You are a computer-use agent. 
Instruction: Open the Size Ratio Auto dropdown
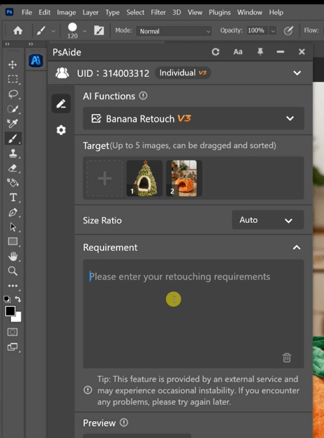click(x=267, y=220)
